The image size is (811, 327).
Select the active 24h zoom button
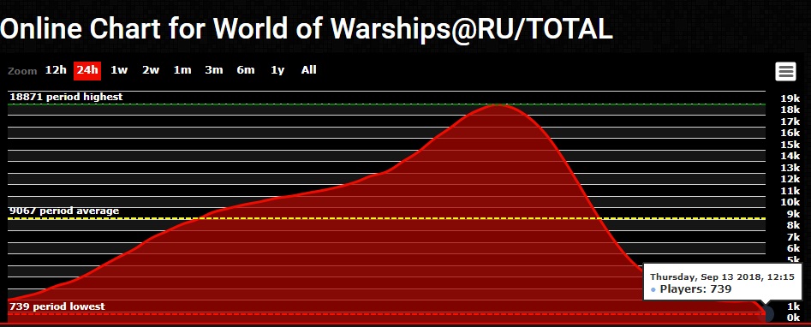pyautogui.click(x=86, y=70)
